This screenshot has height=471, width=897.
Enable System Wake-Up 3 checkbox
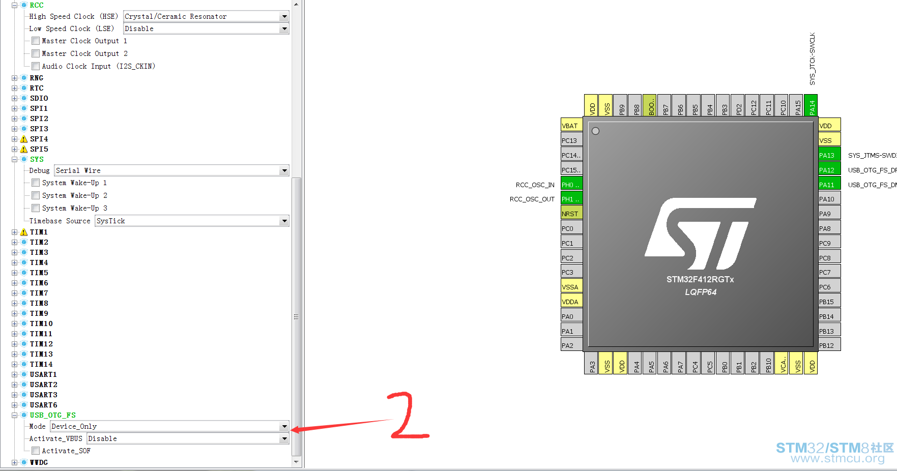point(36,208)
